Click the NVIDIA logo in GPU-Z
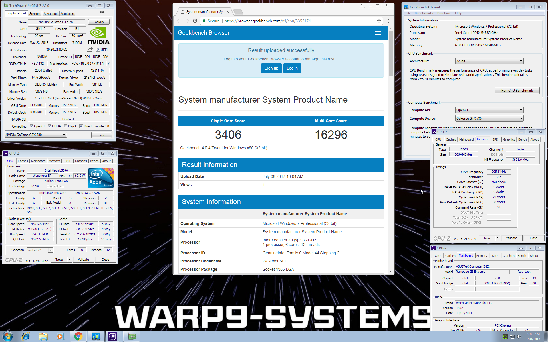 (x=98, y=36)
